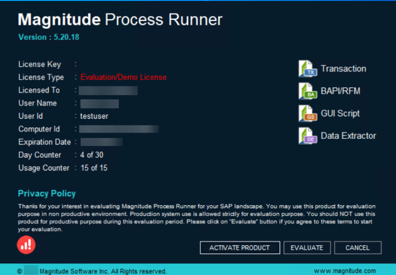
Task: Dismiss the dialog with the CANCEL button
Action: 357,248
